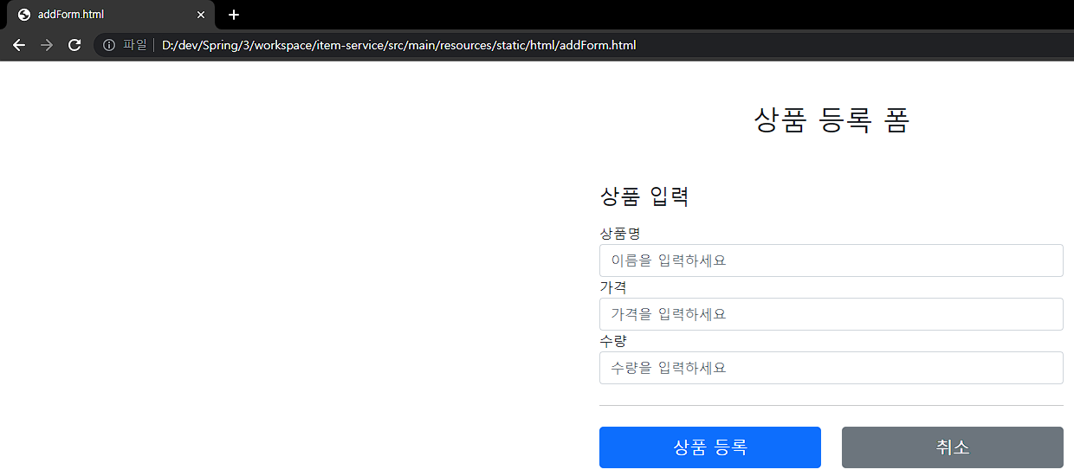This screenshot has height=476, width=1074.
Task: Click the 상품명 field label
Action: point(620,234)
